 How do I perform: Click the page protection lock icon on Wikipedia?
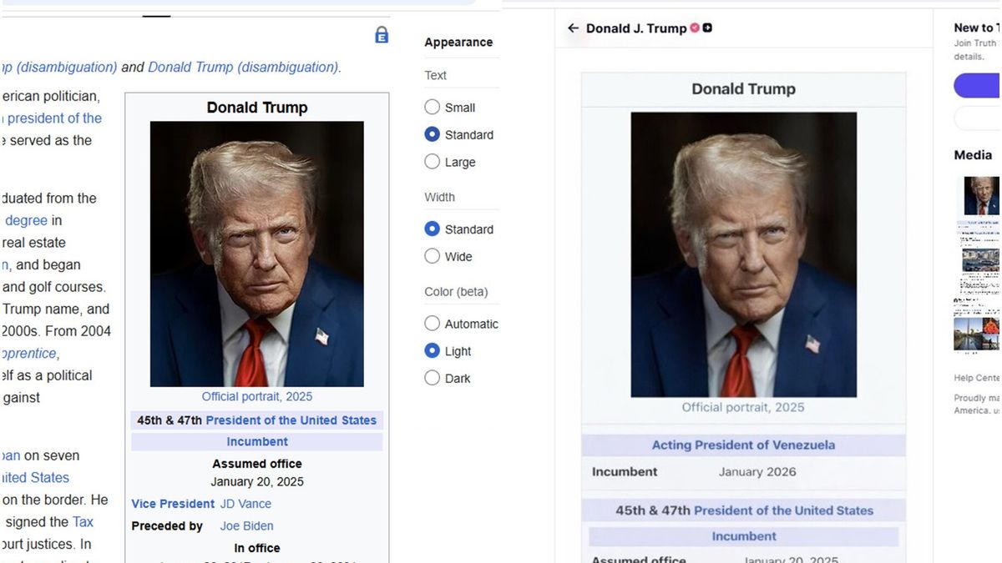[382, 35]
